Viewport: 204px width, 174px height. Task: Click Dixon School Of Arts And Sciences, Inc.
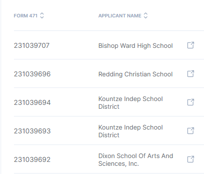click(136, 159)
